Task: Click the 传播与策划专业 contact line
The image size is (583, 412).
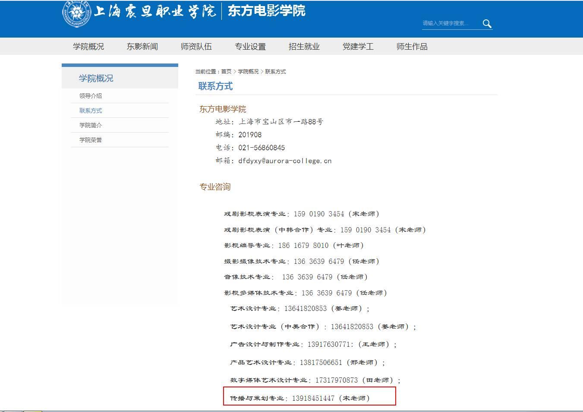Action: coord(300,398)
